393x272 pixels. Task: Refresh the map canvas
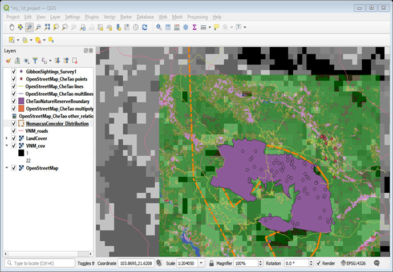coord(145,27)
